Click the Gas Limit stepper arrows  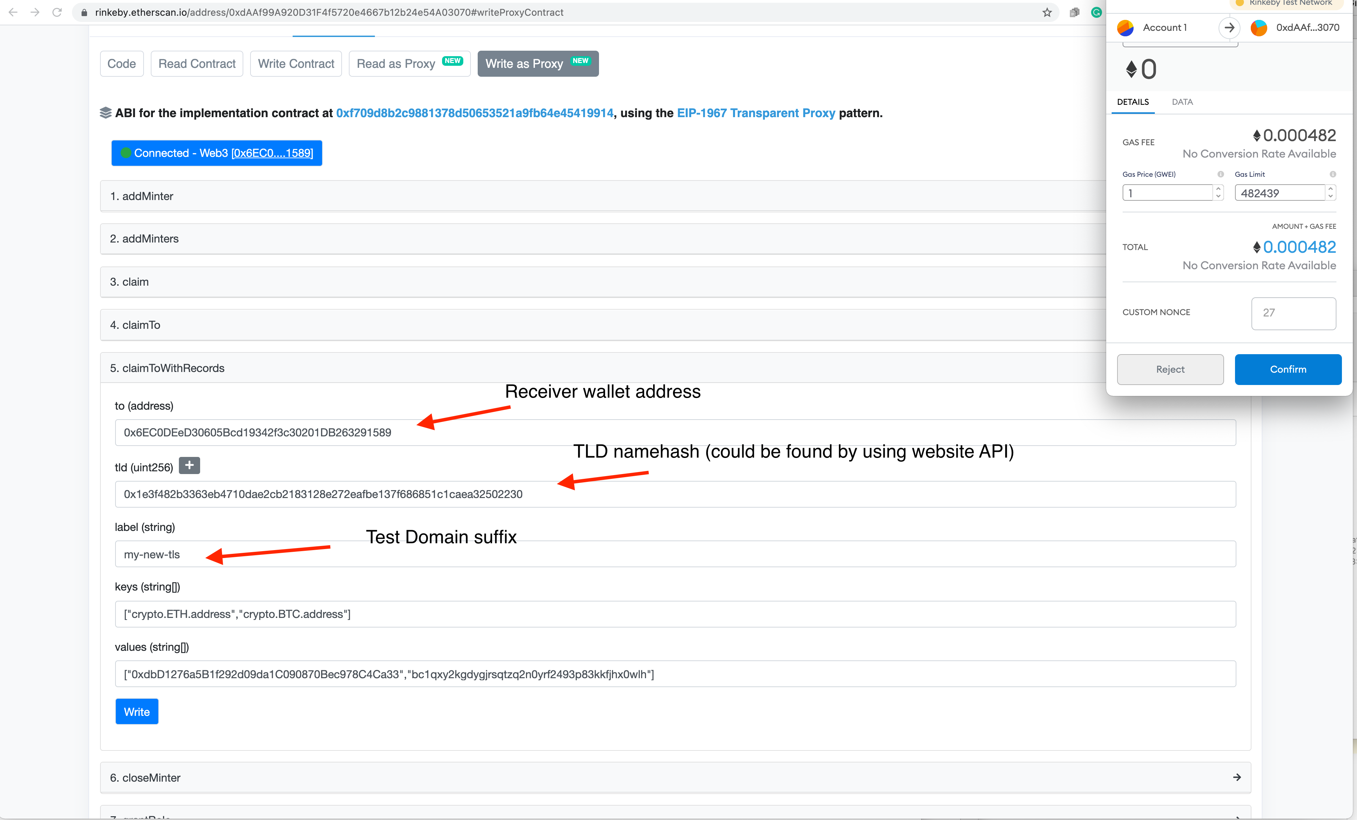pyautogui.click(x=1331, y=192)
